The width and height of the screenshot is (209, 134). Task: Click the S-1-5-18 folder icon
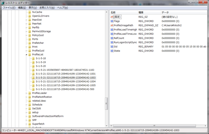tap(33, 58)
